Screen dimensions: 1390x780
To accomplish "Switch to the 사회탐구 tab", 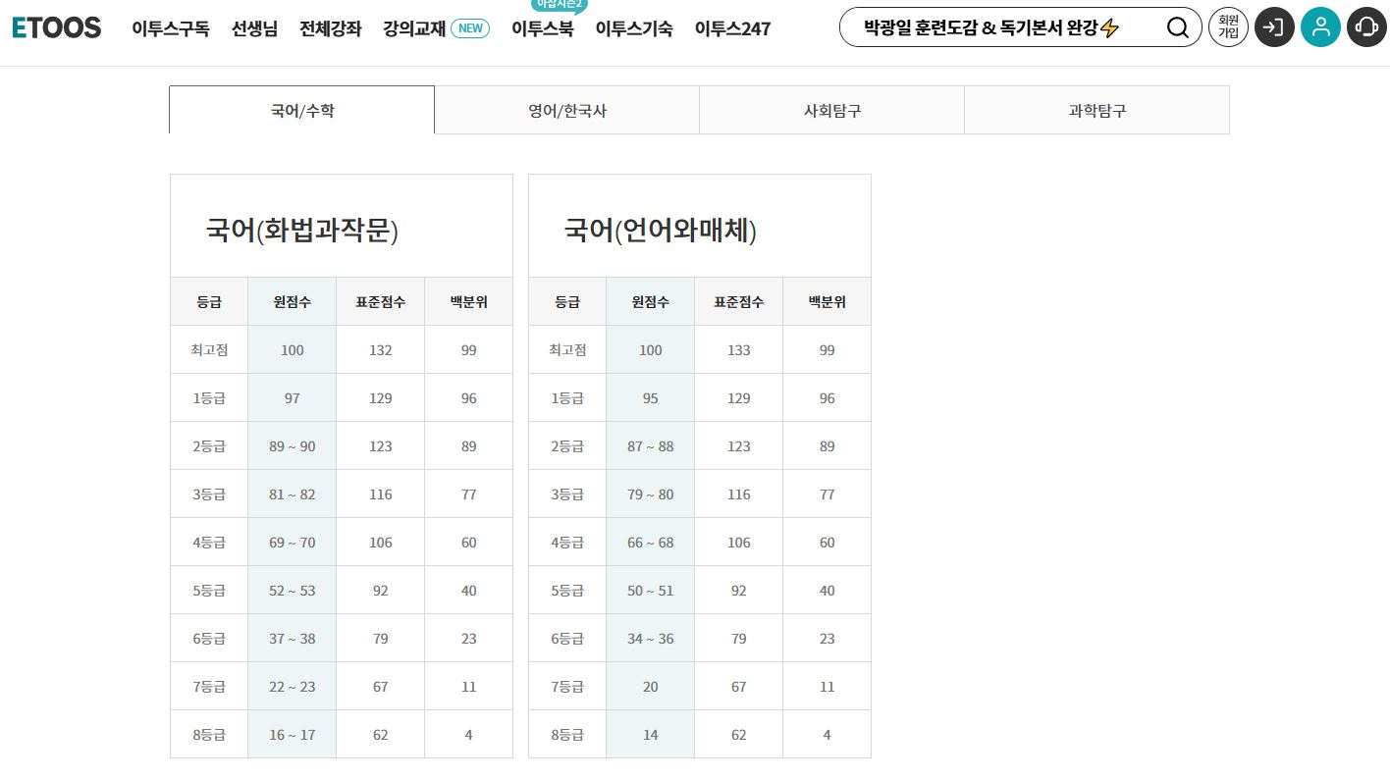I will [832, 110].
